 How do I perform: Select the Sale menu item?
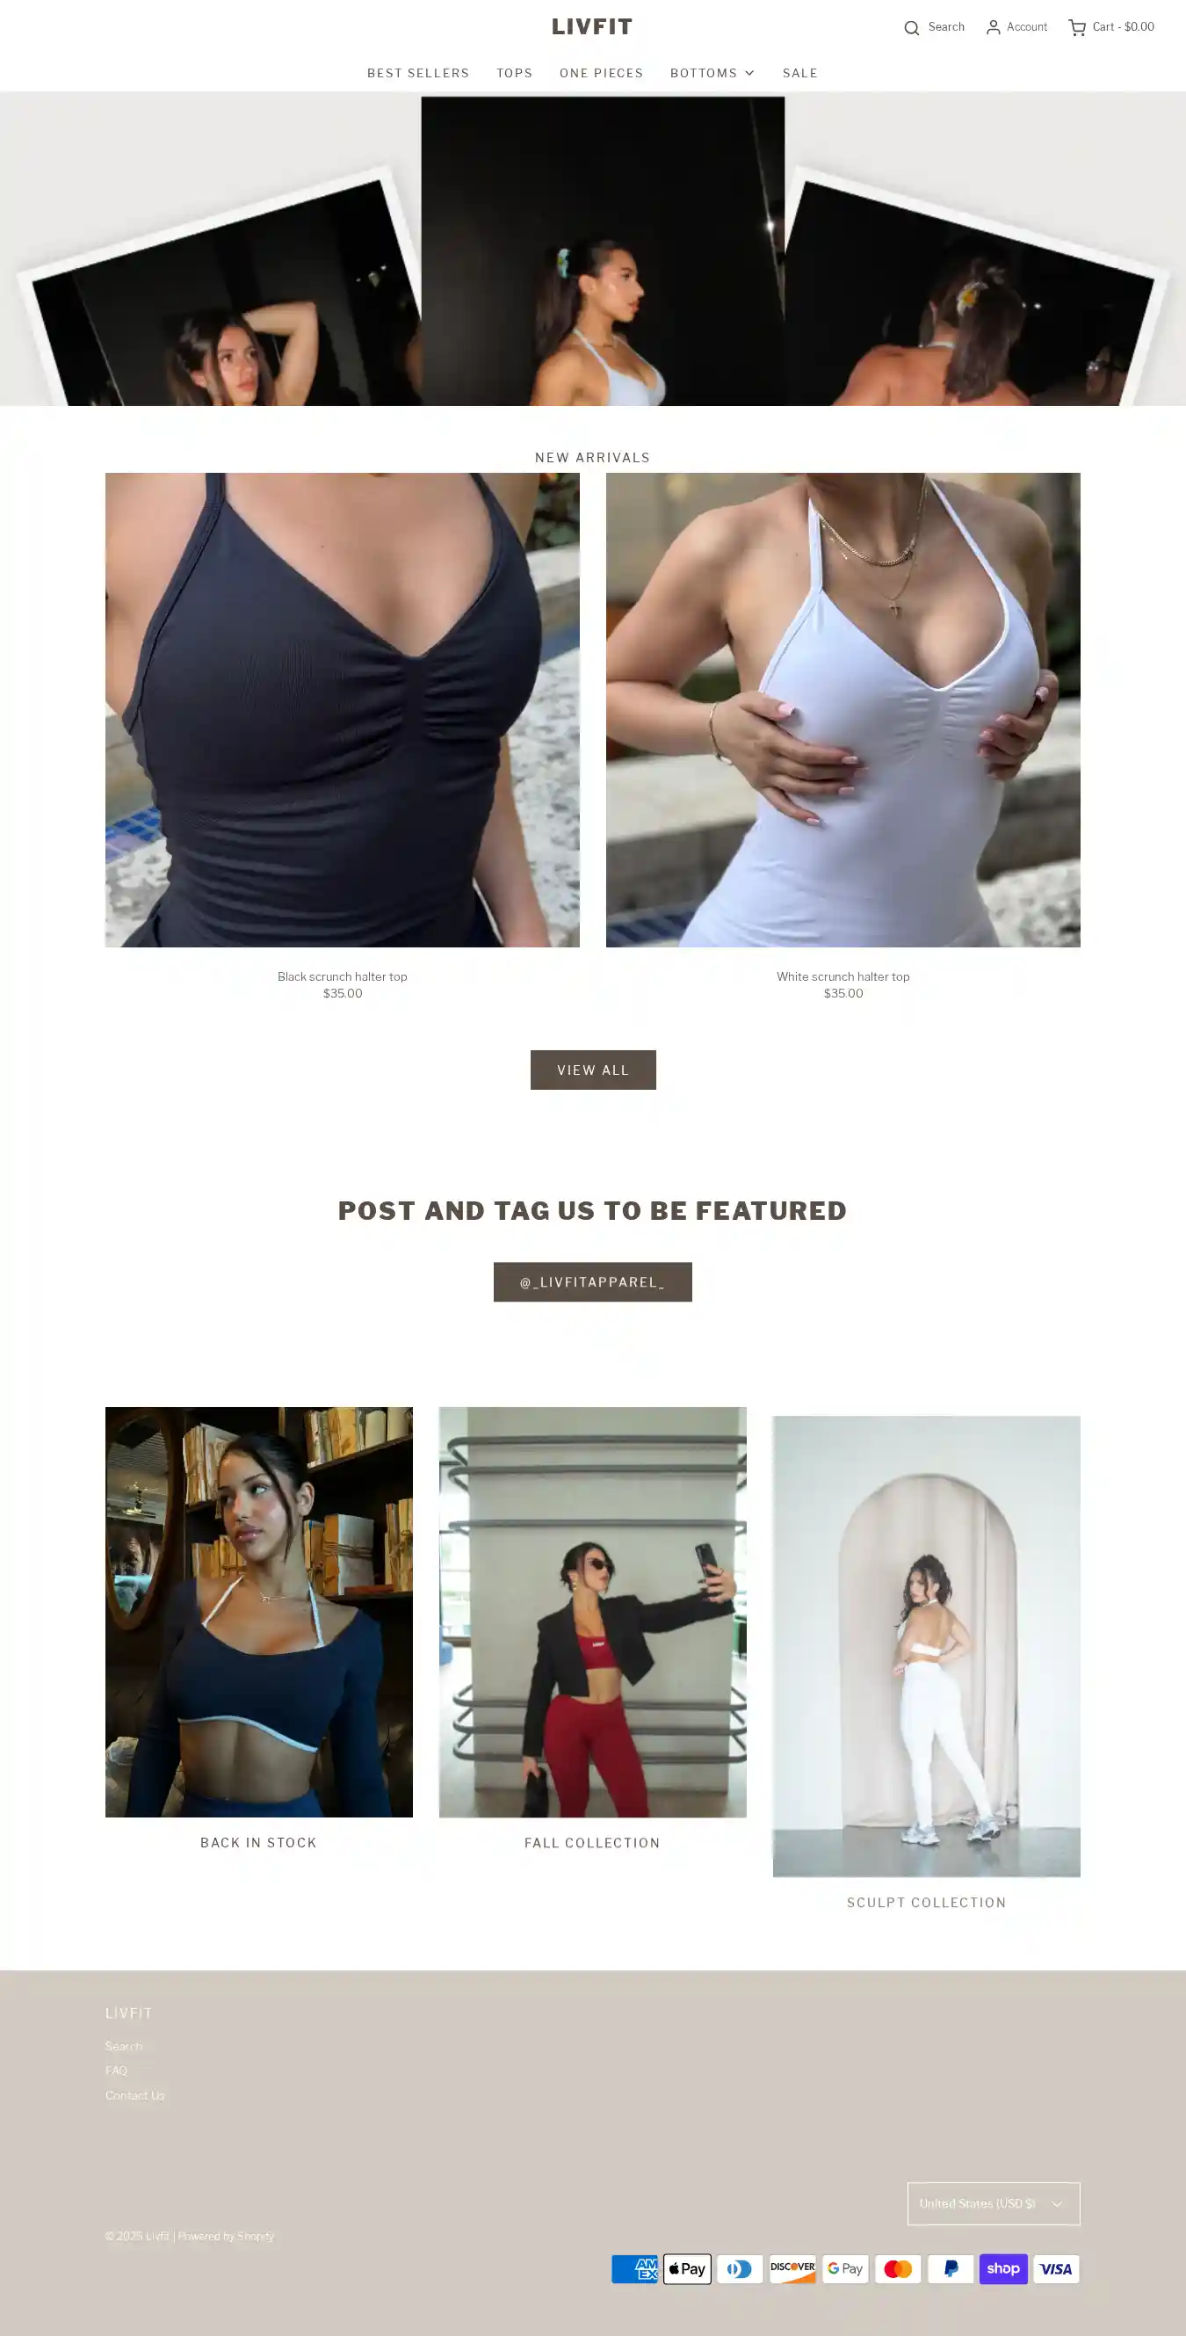click(799, 74)
